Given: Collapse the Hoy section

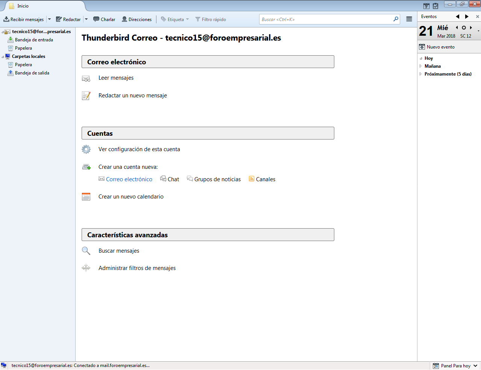Looking at the screenshot, I should 421,59.
